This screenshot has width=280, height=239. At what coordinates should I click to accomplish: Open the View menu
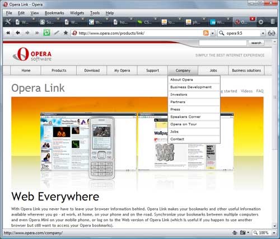point(35,13)
